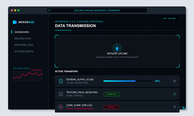Click the Failed // Corrupted Data text
Image resolution: width=194 pixels, height=116 pixels.
tap(80, 109)
